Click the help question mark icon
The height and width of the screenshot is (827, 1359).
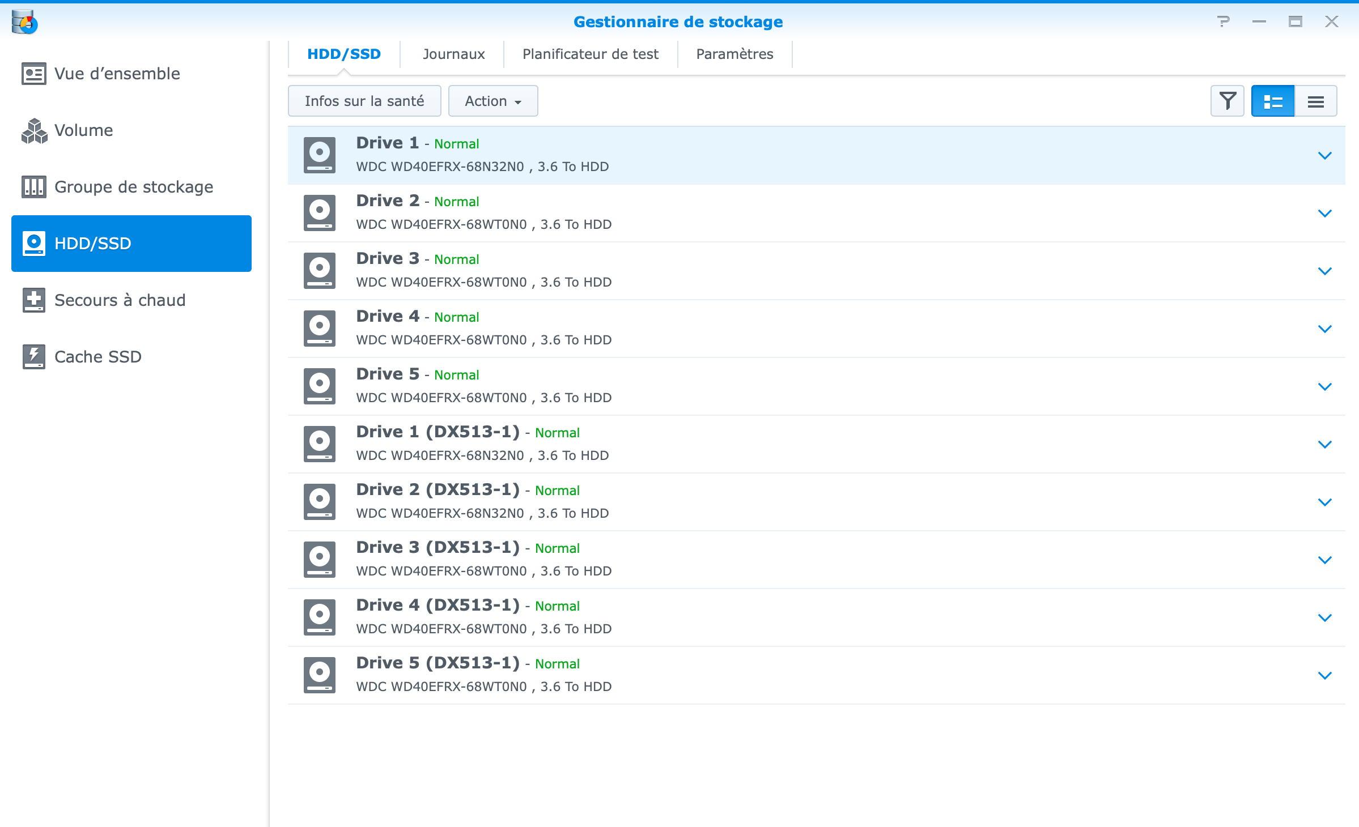coord(1223,22)
